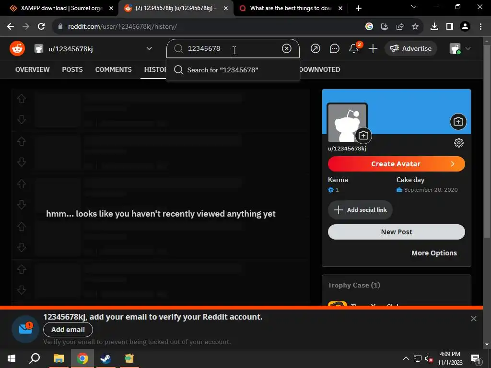The image size is (491, 368).
Task: Go back in browser history
Action: (11, 27)
